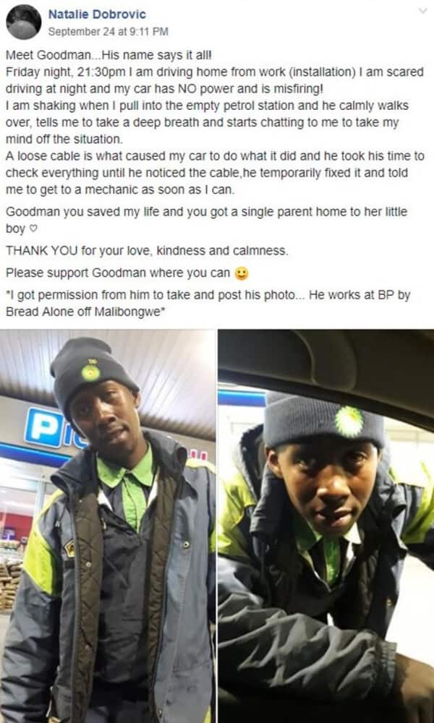Click the 'Please support Goodman where you can' text
434x723 pixels.
point(118,273)
